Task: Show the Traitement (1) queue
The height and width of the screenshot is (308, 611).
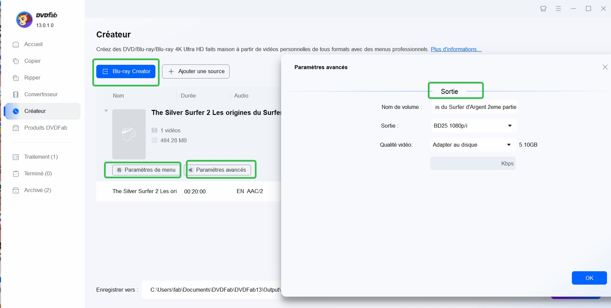Action: [x=41, y=157]
